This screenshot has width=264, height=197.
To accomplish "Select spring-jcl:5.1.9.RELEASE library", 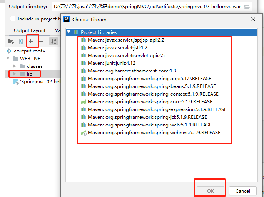I will pos(147,117).
